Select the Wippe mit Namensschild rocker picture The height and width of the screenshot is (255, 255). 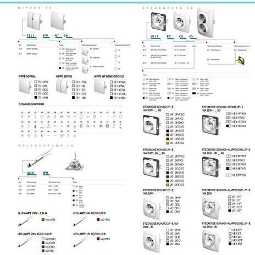(101, 86)
